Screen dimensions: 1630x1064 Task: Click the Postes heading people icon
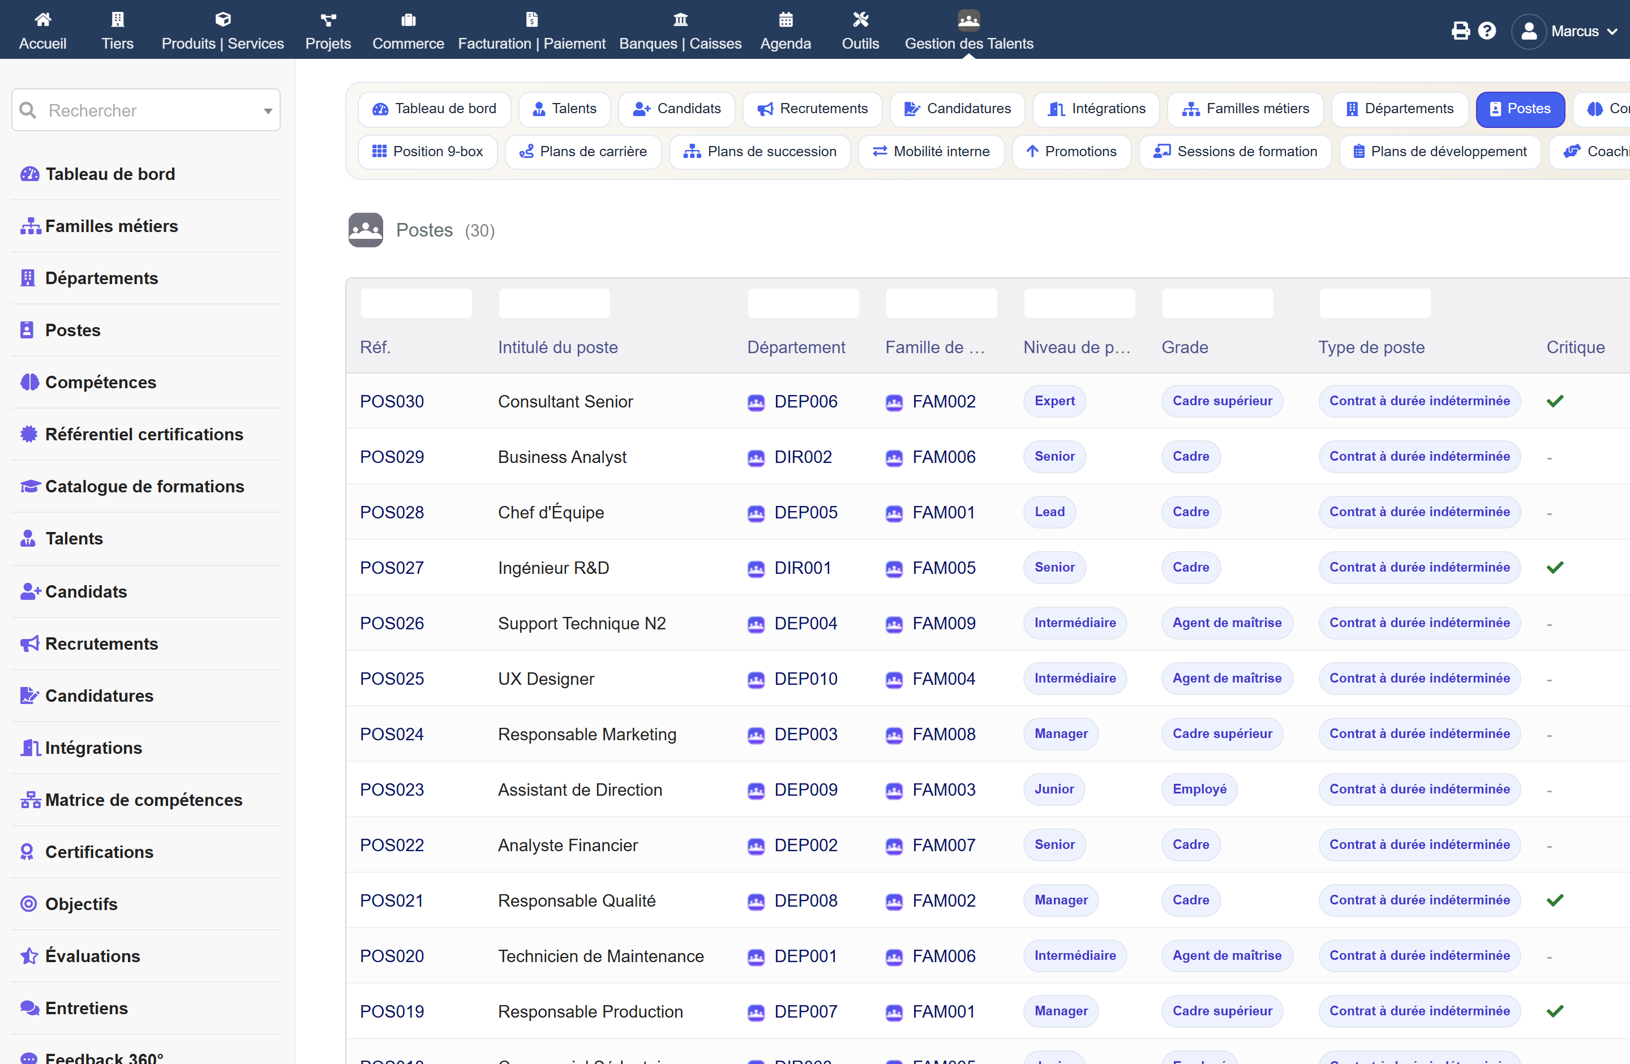click(x=366, y=230)
